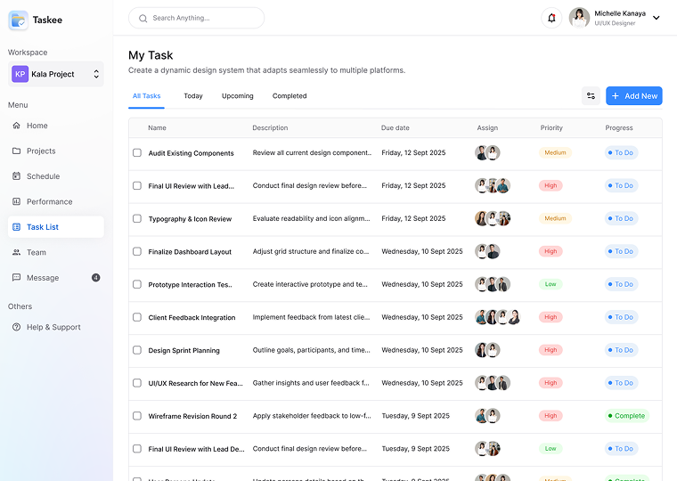
Task: Open Low priority of Prototype Interaction Test
Action: tap(551, 284)
